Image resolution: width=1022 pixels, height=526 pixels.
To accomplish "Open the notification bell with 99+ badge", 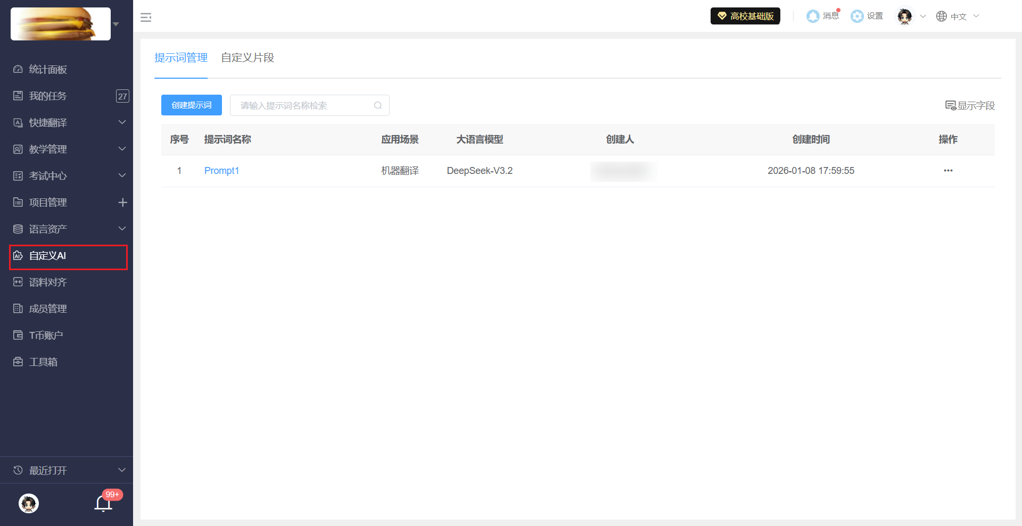I will (x=103, y=503).
